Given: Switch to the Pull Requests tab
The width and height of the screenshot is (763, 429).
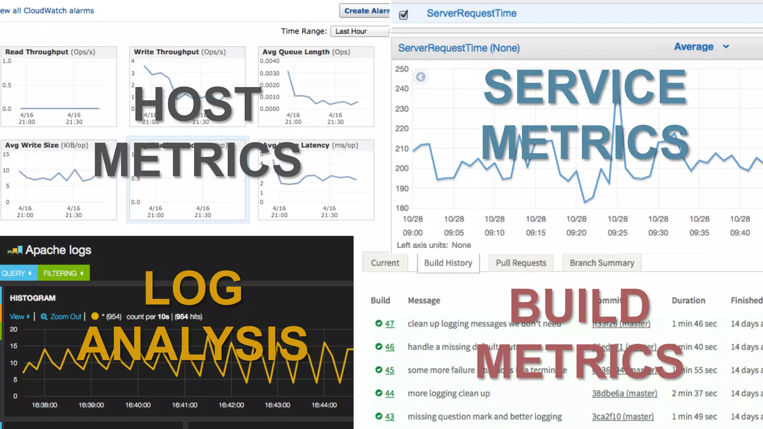Looking at the screenshot, I should (521, 263).
